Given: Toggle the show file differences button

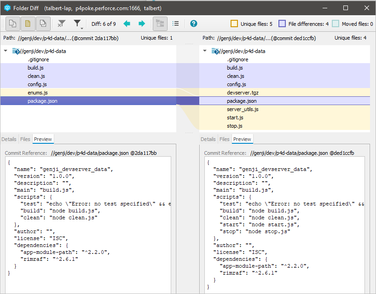Looking at the screenshot, I should click(12, 24).
